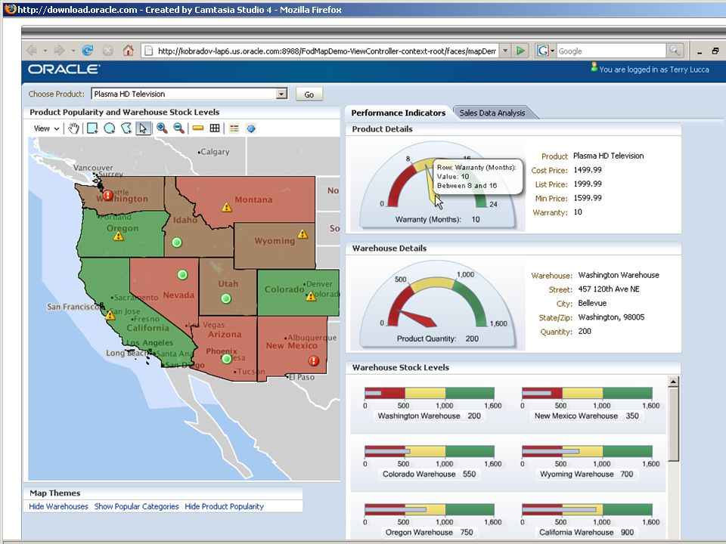The image size is (726, 544).
Task: Click Hide Warehouses link
Action: point(58,506)
